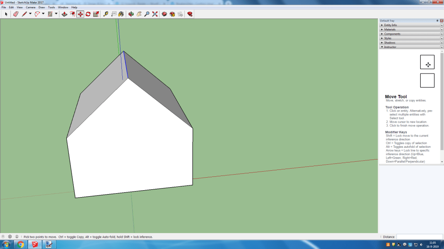This screenshot has width=444, height=249.
Task: Activate the Paint Bucket tool
Action: point(121,14)
